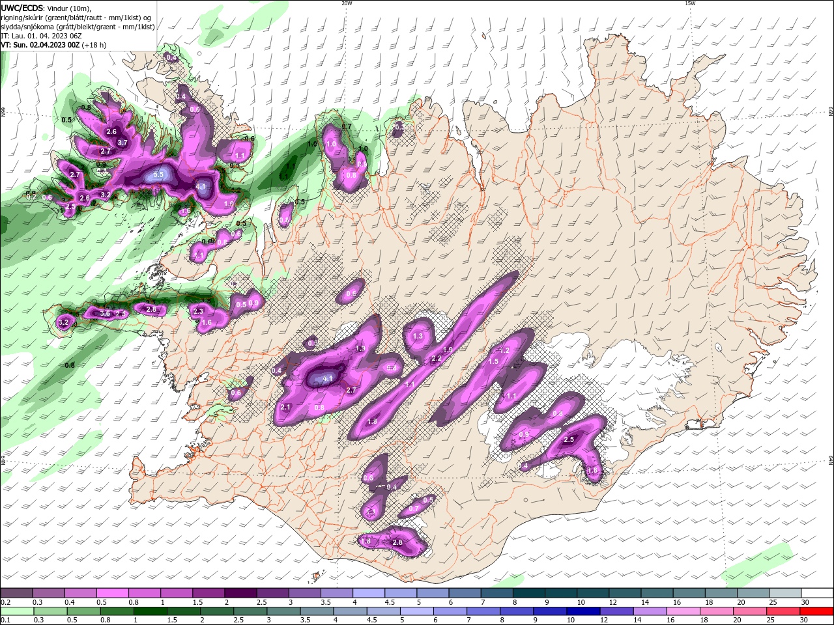Click the bright pink snow swatch labeled 0.5
The width and height of the screenshot is (834, 625).
click(112, 593)
